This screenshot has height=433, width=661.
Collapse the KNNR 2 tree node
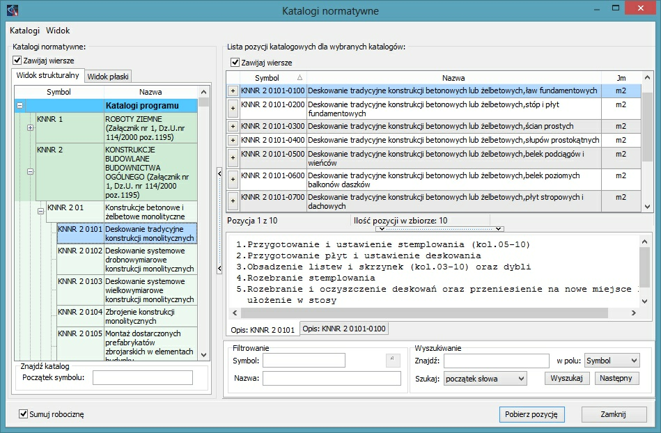coord(31,172)
